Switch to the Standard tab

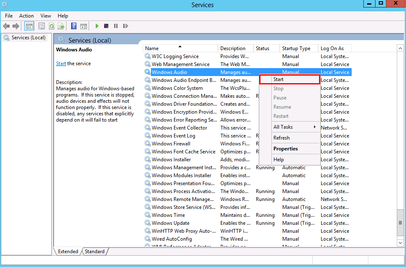point(94,252)
